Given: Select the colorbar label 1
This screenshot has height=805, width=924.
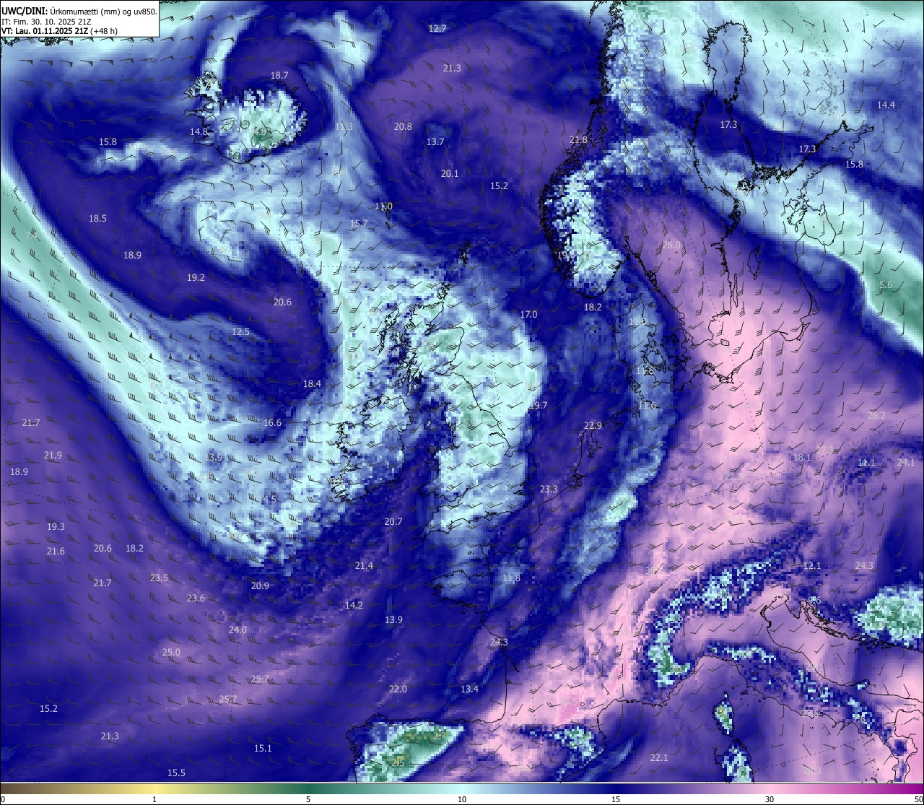Looking at the screenshot, I should pyautogui.click(x=154, y=799).
